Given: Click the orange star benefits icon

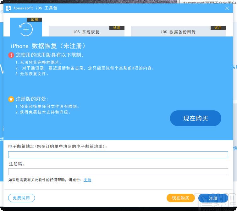Looking at the screenshot, I should tap(11, 99).
